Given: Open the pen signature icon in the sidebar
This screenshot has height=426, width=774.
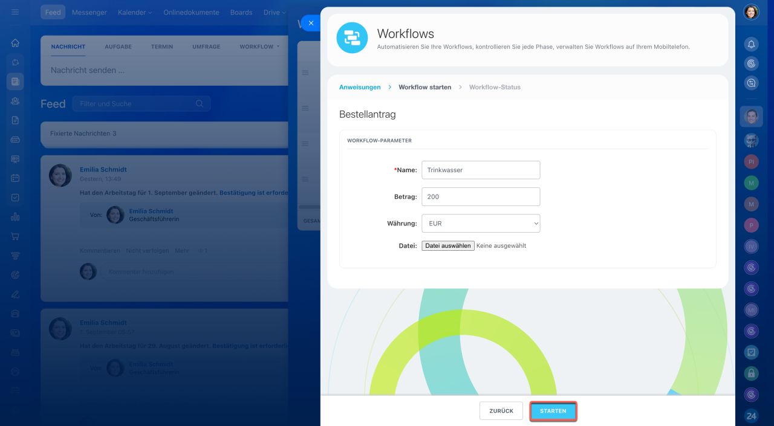Looking at the screenshot, I should click(15, 294).
